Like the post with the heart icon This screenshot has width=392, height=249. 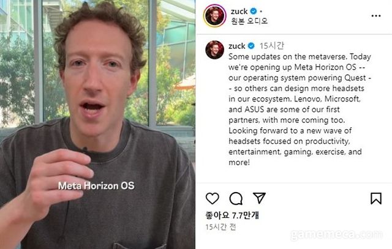[213, 199]
